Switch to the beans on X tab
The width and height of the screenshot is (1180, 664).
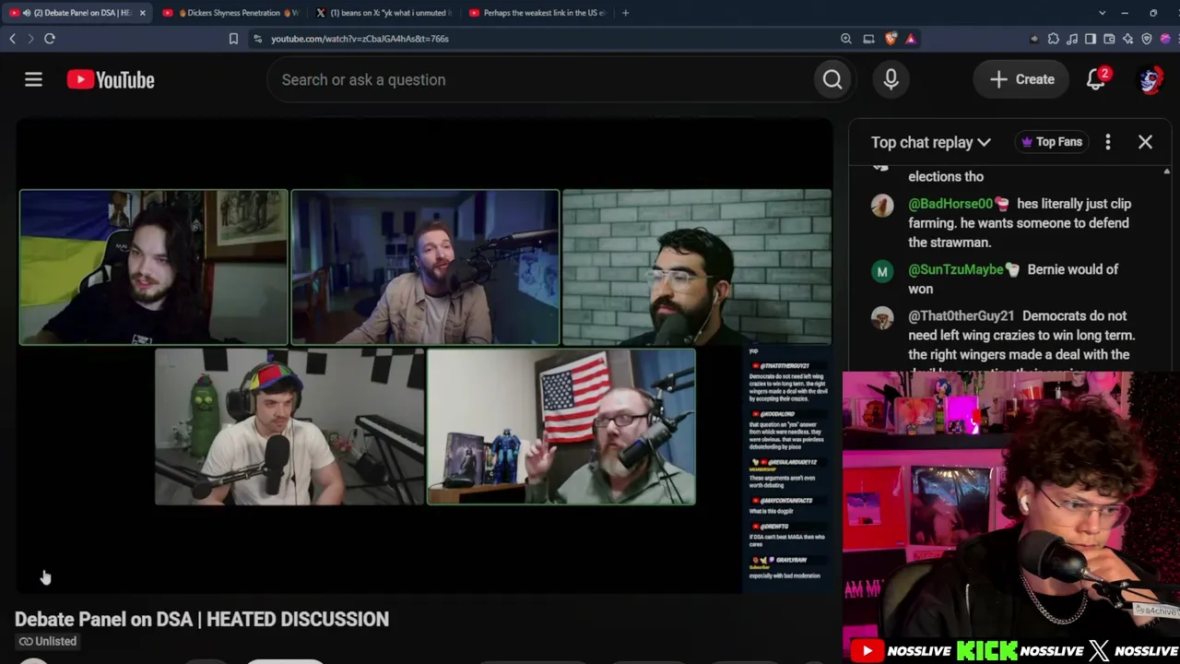pyautogui.click(x=383, y=13)
